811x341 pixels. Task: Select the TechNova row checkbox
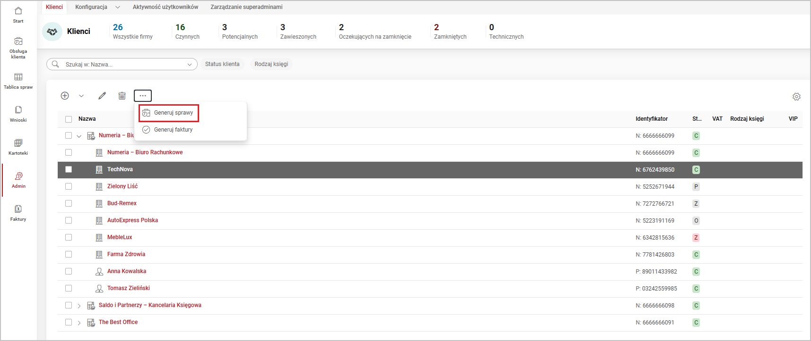click(x=69, y=169)
